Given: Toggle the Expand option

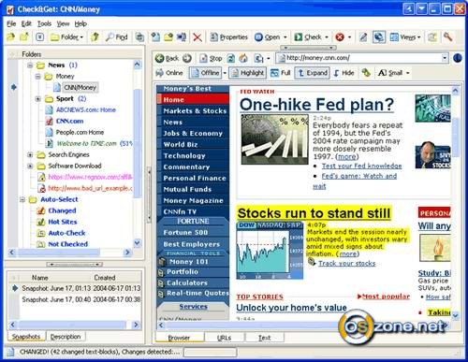Looking at the screenshot, I should pyautogui.click(x=313, y=73).
